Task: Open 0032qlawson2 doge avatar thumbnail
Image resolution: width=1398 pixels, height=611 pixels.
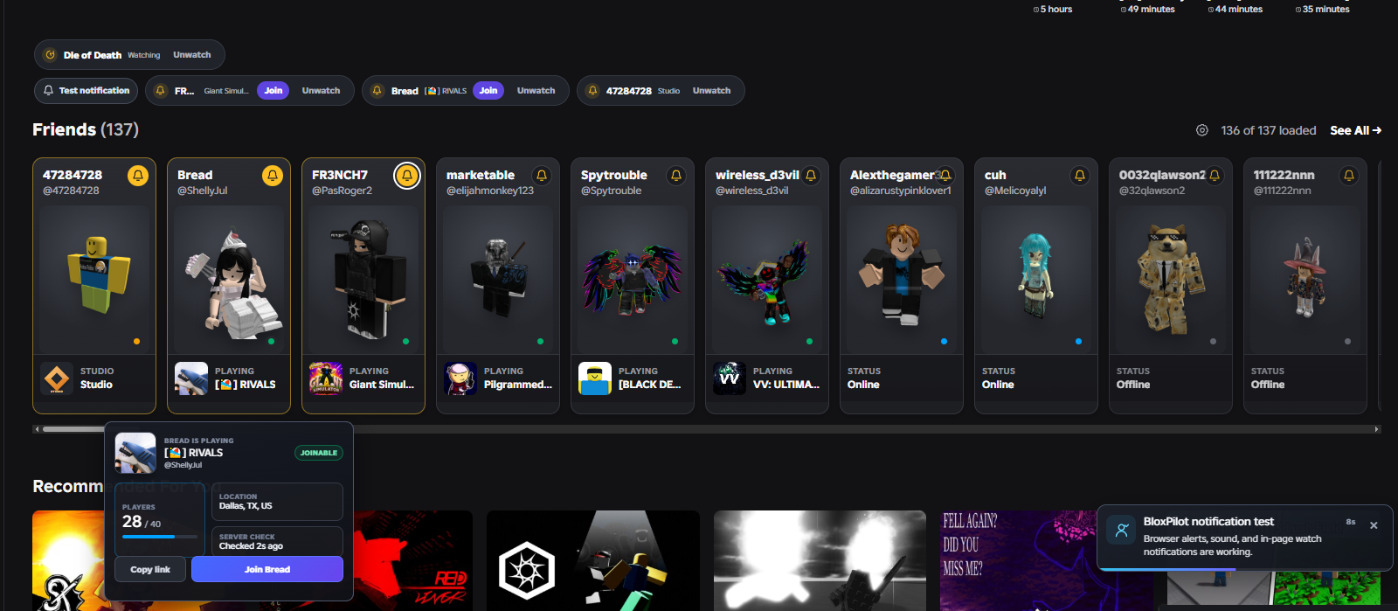Action: pos(1171,280)
